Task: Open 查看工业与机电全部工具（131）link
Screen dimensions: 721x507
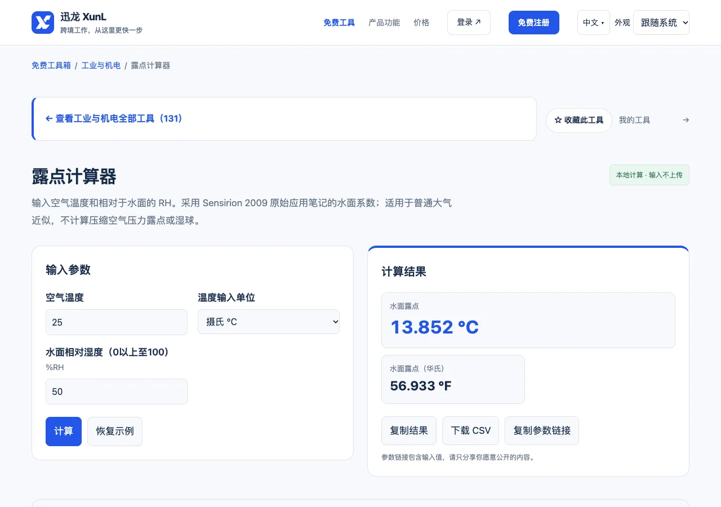Action: point(114,119)
